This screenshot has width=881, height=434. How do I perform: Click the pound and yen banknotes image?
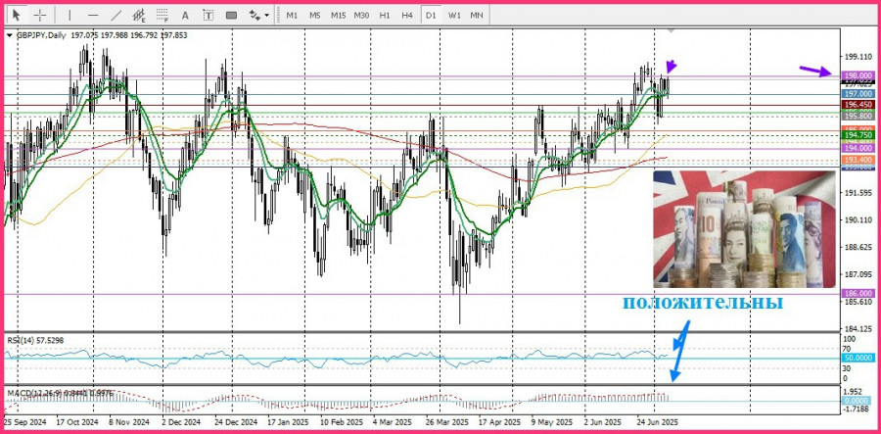click(744, 229)
